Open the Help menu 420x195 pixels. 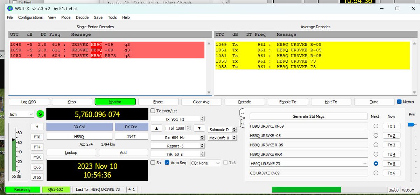(x=126, y=17)
